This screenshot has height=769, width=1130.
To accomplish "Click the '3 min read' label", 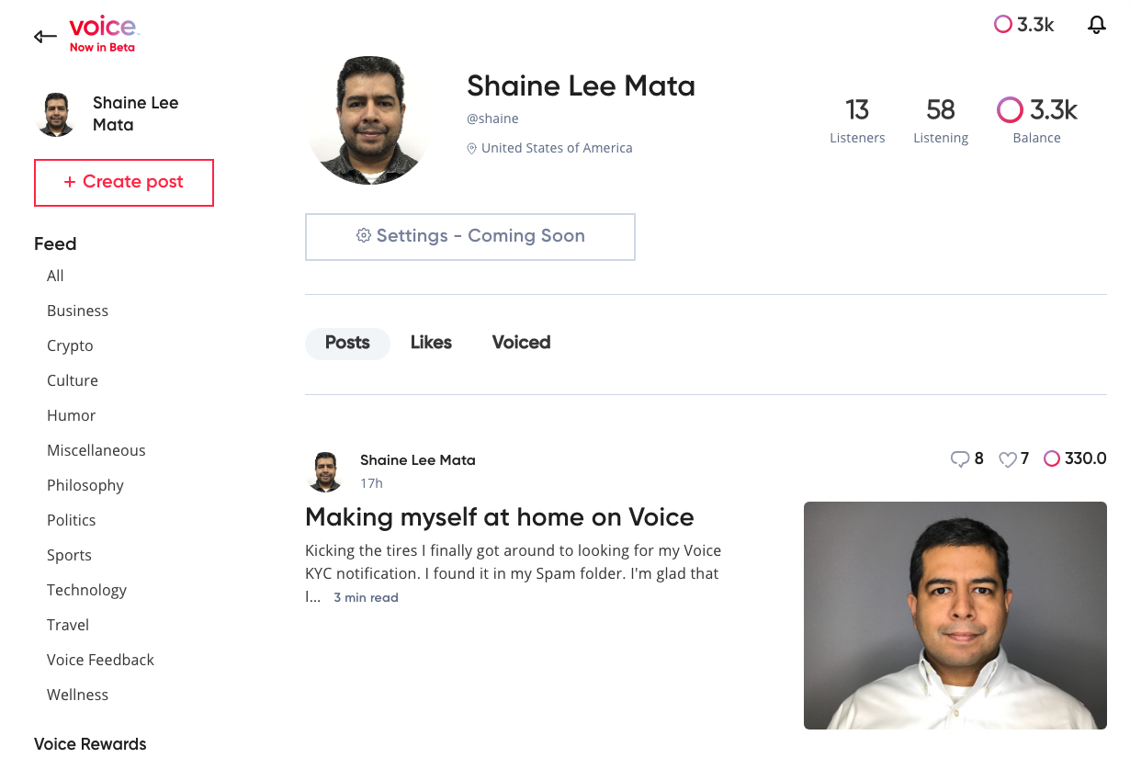I will [x=366, y=598].
